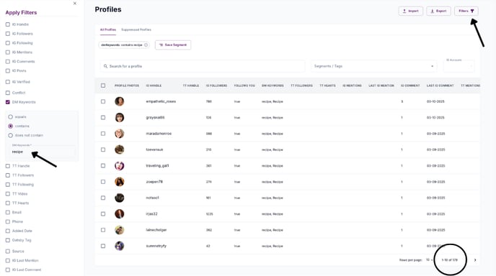Switch to the Suppressed Profiles tab
Viewport: 496px width, 276px height.
tap(136, 29)
